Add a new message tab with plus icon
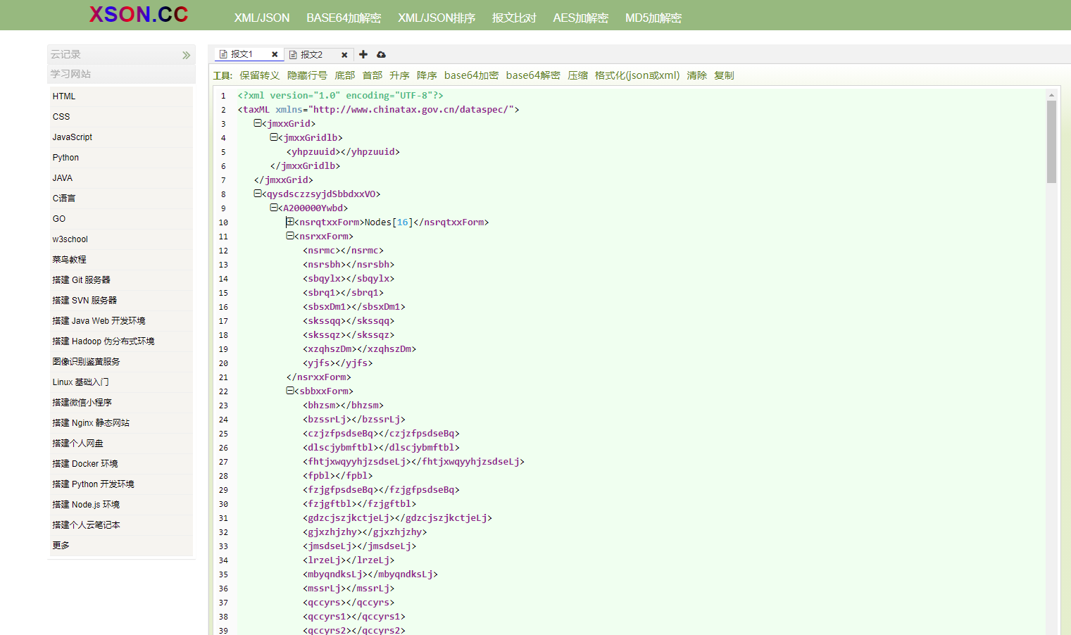Screen dimensions: 1071x635 point(363,54)
